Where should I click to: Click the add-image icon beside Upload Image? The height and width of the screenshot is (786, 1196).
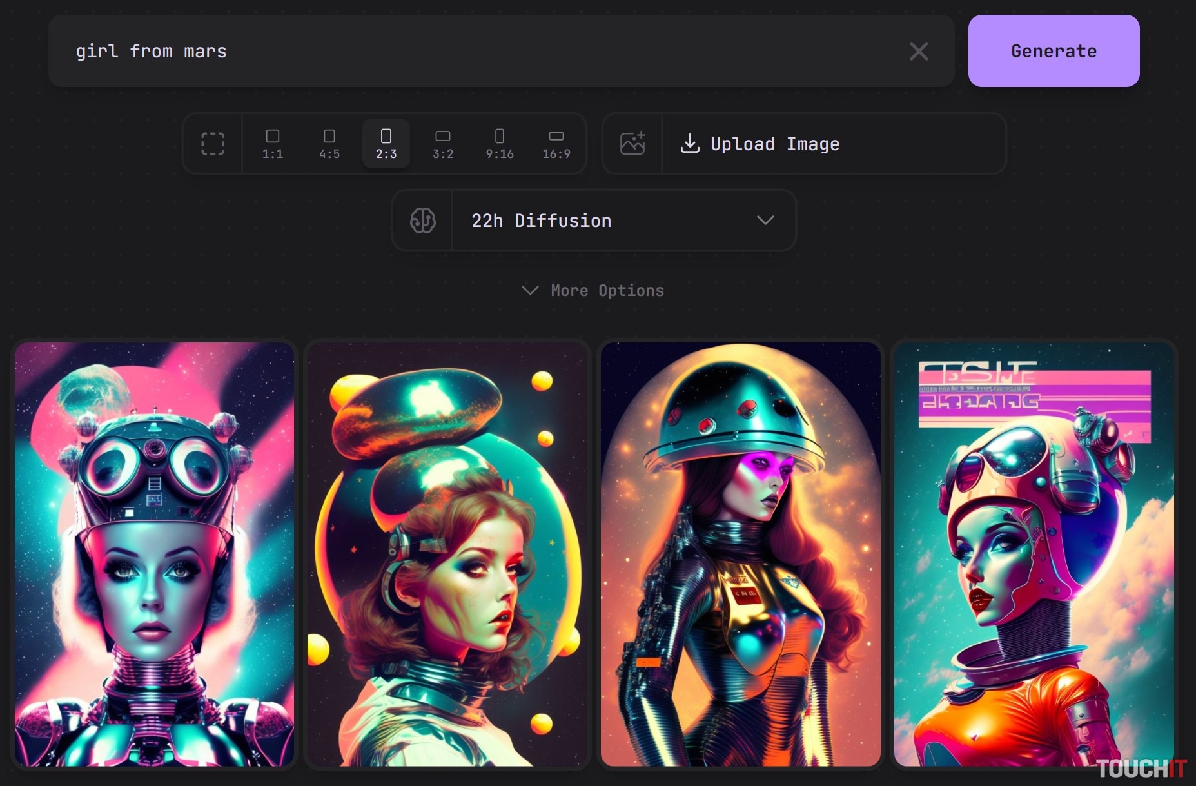point(632,144)
